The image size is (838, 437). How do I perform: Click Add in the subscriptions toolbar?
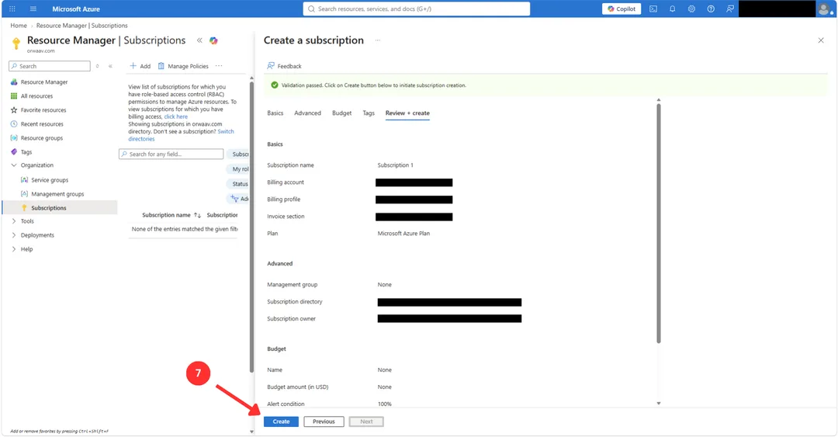click(140, 66)
